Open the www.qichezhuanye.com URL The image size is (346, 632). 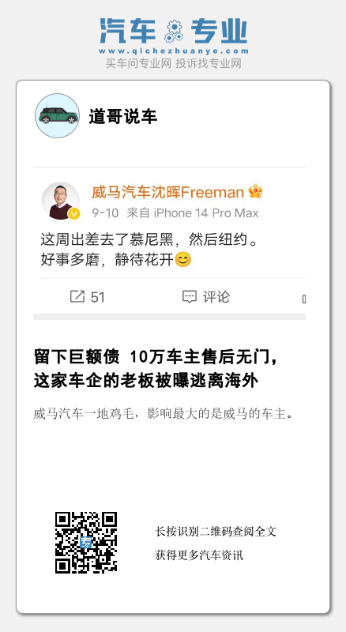click(x=174, y=51)
